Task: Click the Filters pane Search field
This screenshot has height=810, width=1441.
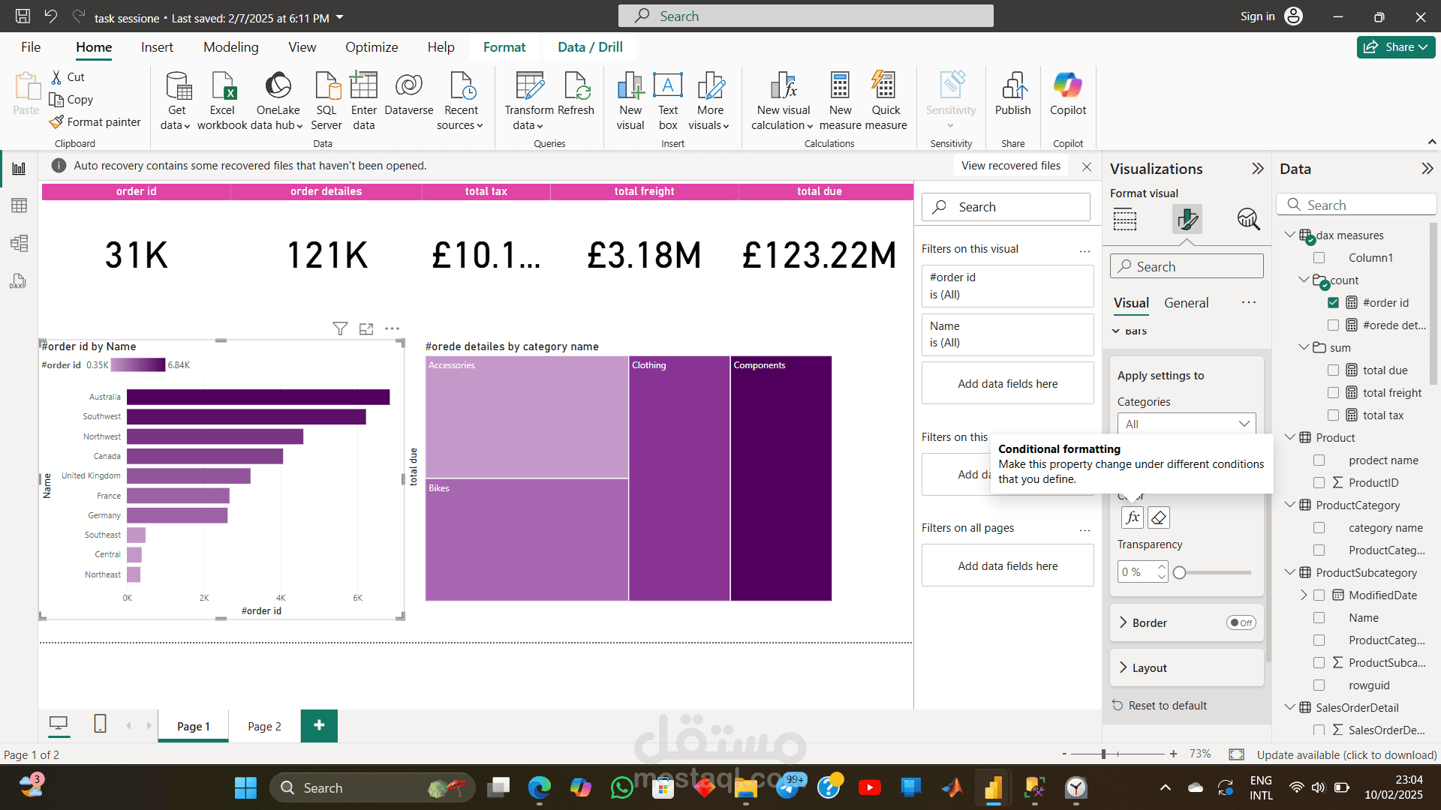Action: [1006, 207]
